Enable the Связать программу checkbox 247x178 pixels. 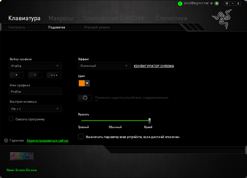click(11, 119)
